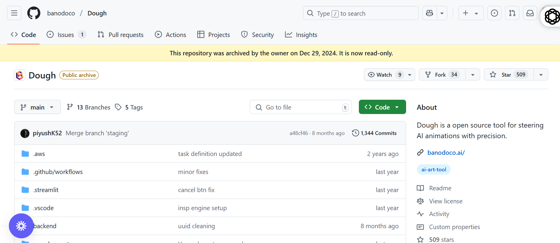Go to GitHub home via Octocat logo
This screenshot has height=243, width=560.
coord(34,13)
